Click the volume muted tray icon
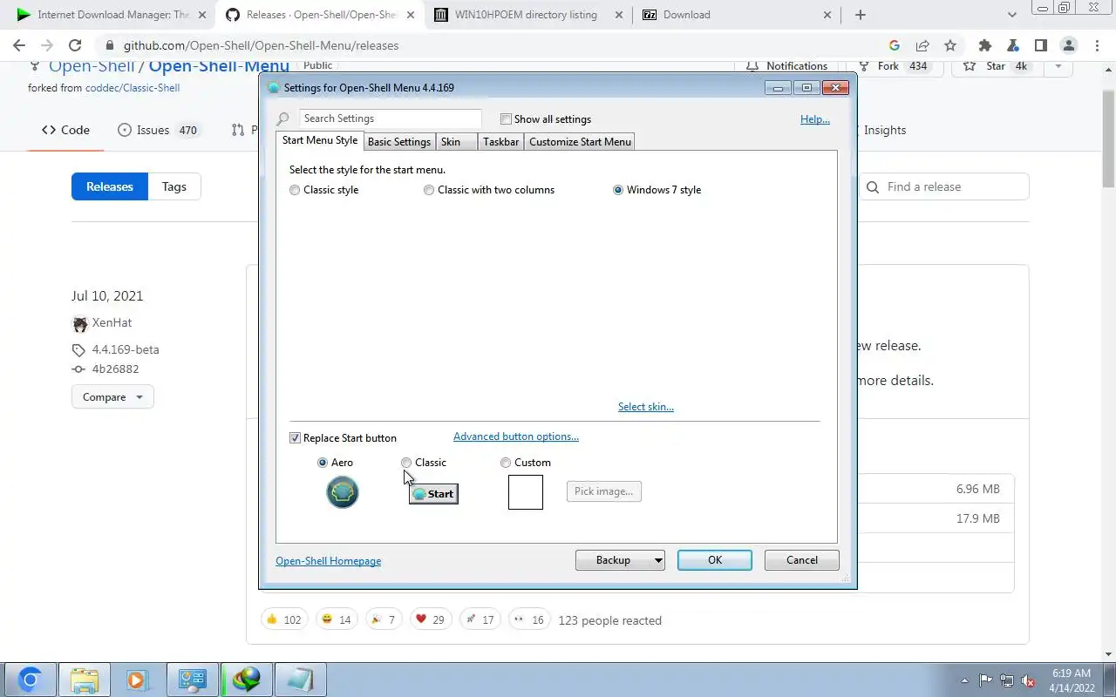 (1030, 680)
